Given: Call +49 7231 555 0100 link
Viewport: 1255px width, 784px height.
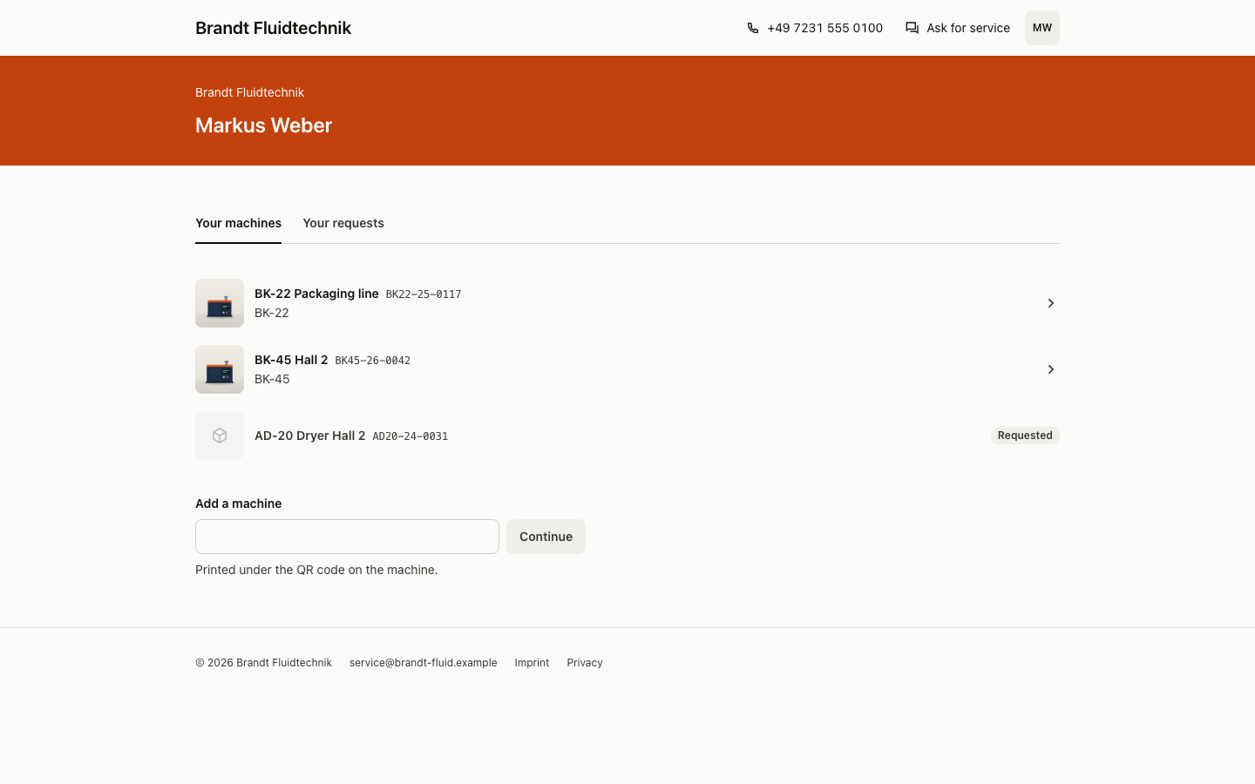Looking at the screenshot, I should [815, 28].
